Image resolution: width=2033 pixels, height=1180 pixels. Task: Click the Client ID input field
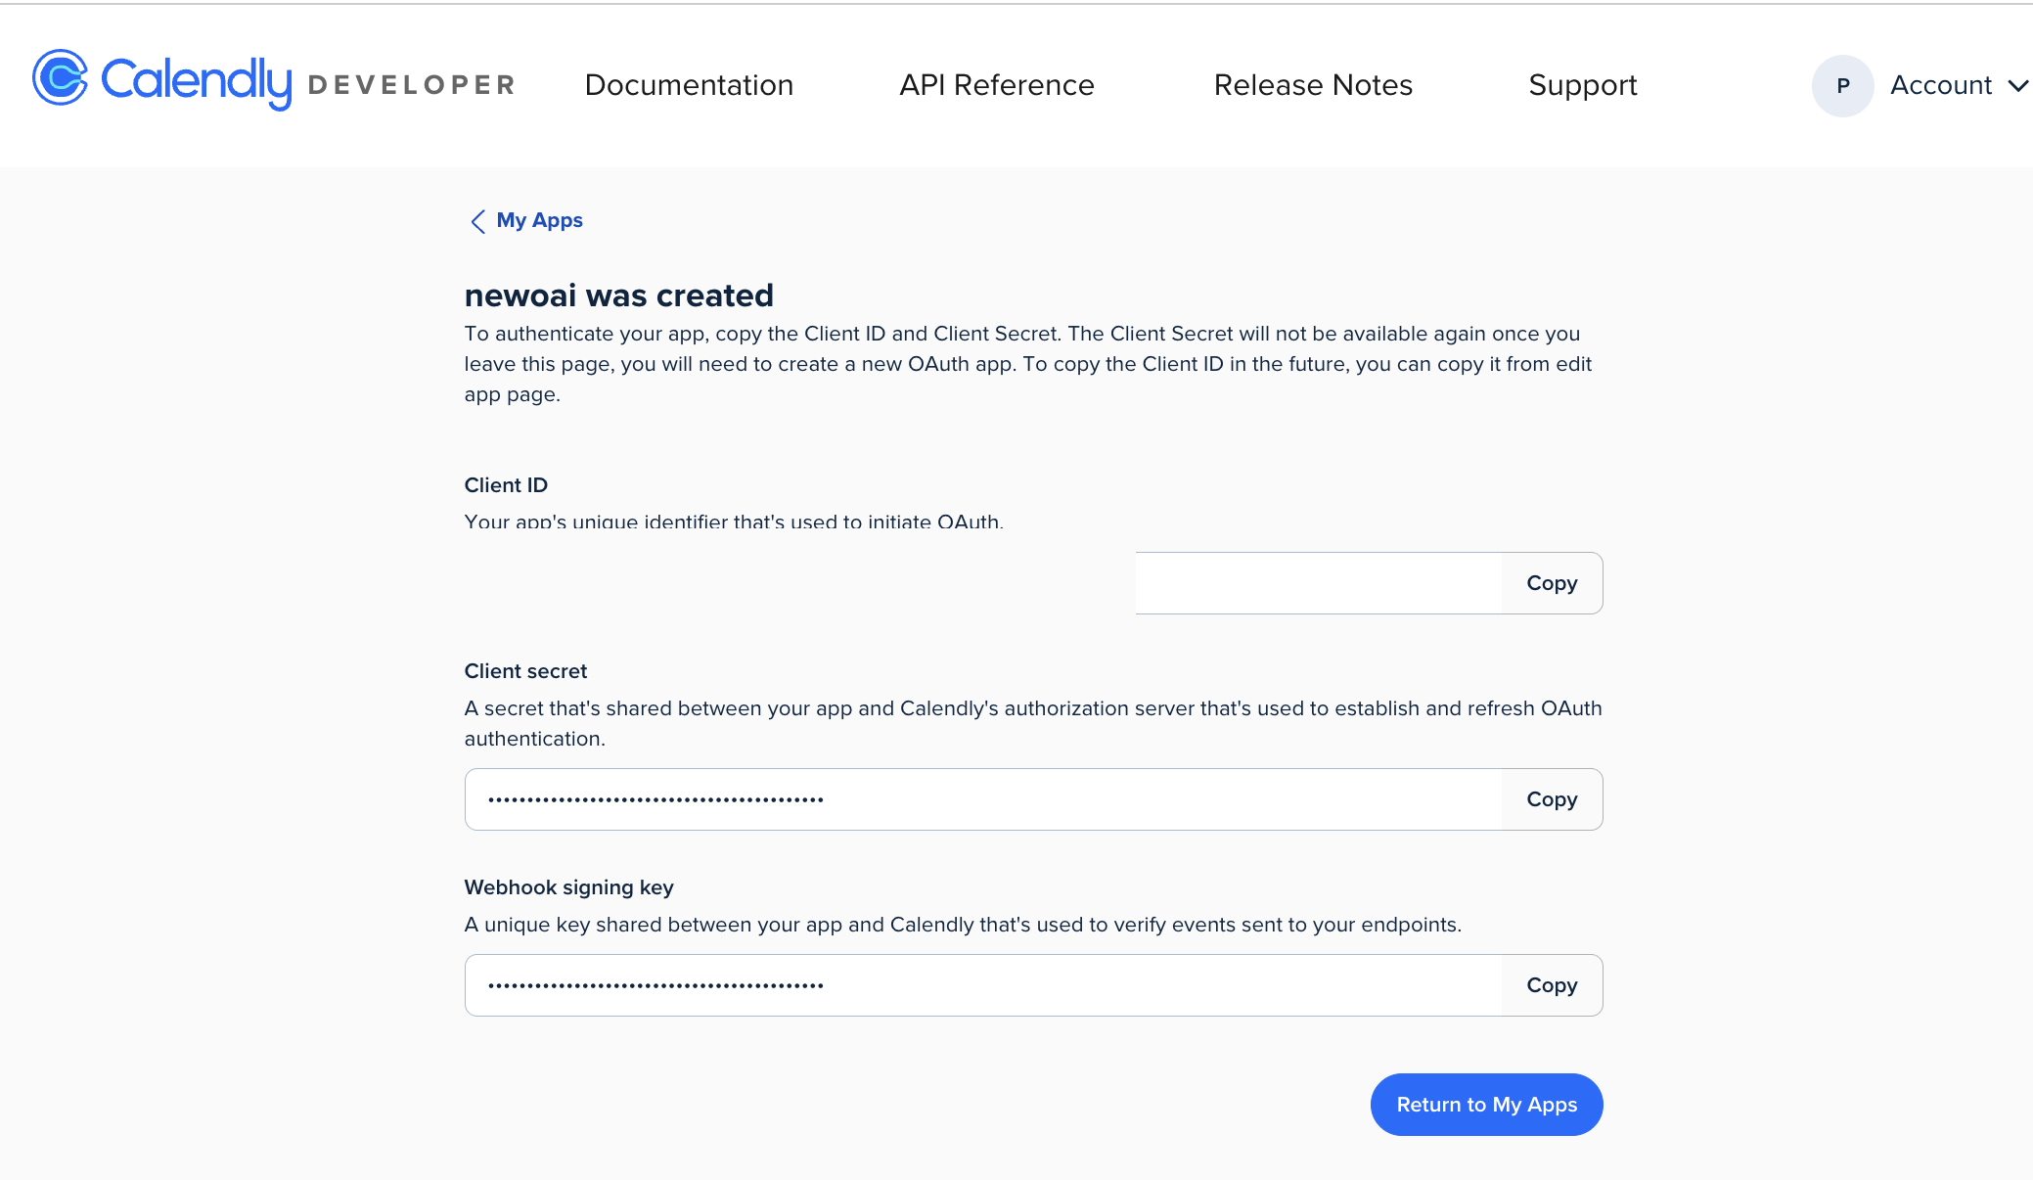(1318, 583)
